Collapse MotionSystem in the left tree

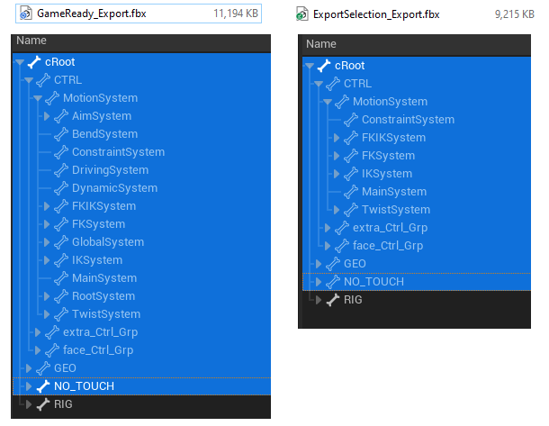38,98
